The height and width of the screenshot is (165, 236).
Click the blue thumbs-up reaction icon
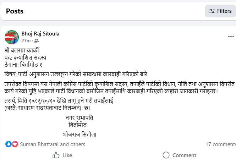coord(9,144)
